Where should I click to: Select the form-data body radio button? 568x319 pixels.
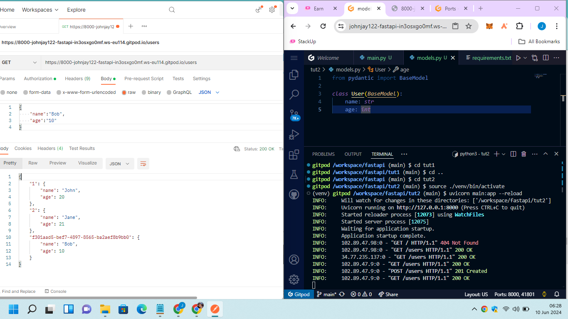(26, 92)
